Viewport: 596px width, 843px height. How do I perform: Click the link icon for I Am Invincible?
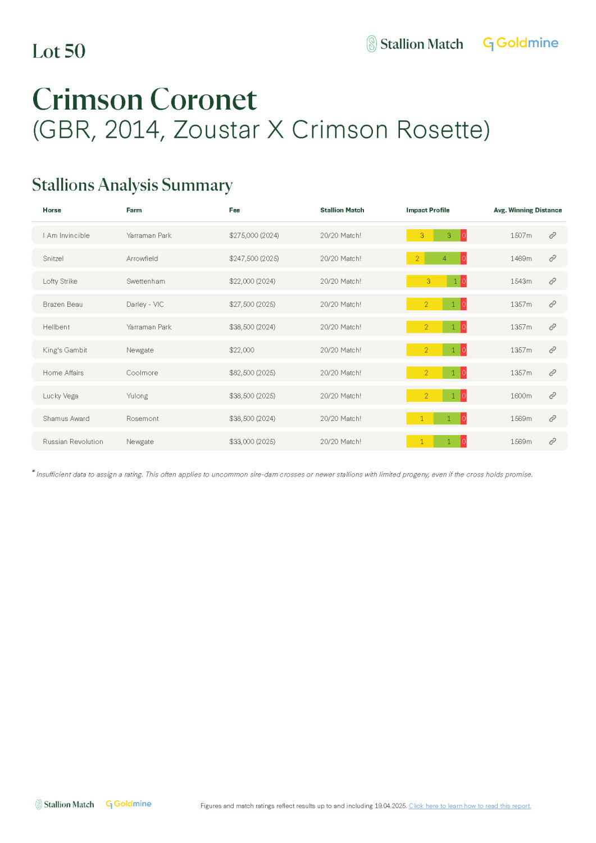coord(552,235)
